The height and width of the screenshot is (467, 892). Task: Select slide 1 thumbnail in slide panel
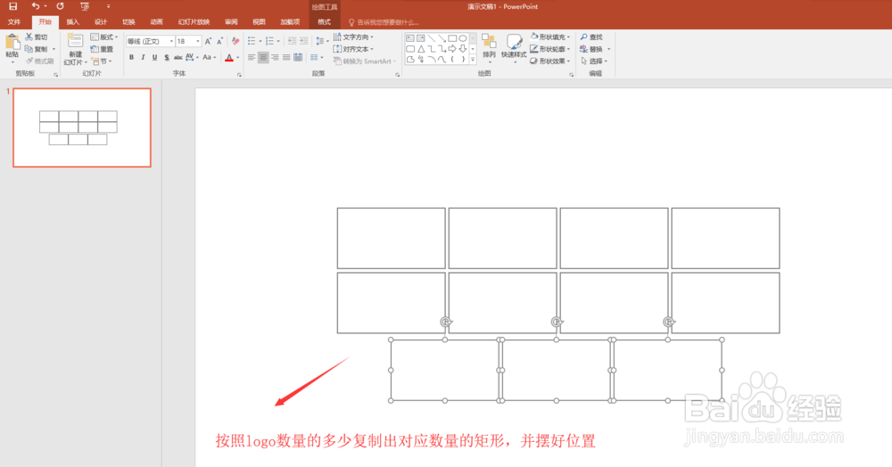point(82,127)
